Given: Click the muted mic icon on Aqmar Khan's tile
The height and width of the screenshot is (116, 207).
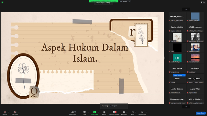Looking at the screenshot, I should [188, 93].
